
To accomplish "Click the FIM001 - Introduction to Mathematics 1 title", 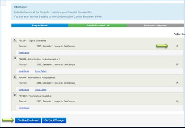I will click(39, 59).
